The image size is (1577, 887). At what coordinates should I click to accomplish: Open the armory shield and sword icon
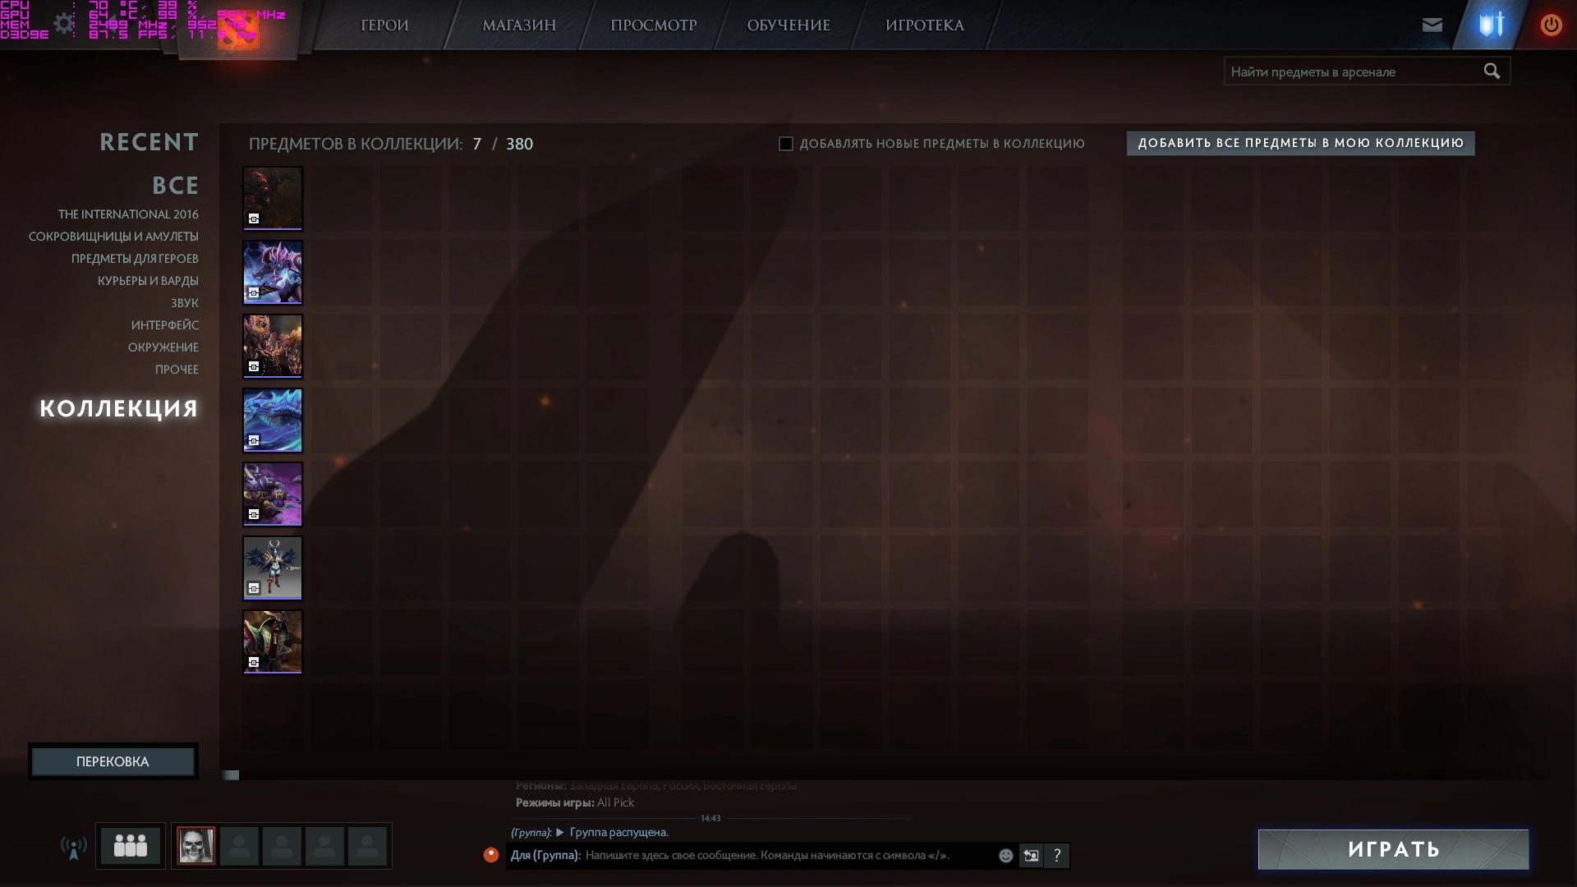point(1491,25)
